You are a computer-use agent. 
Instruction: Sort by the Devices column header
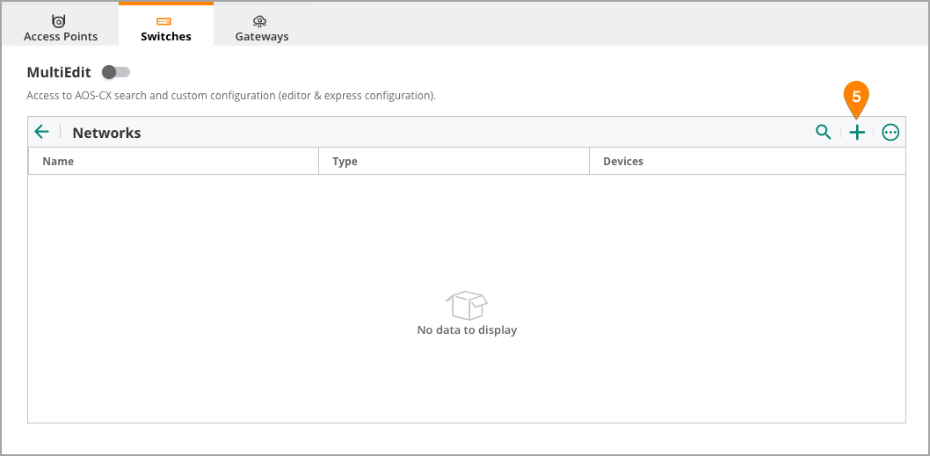pos(622,162)
